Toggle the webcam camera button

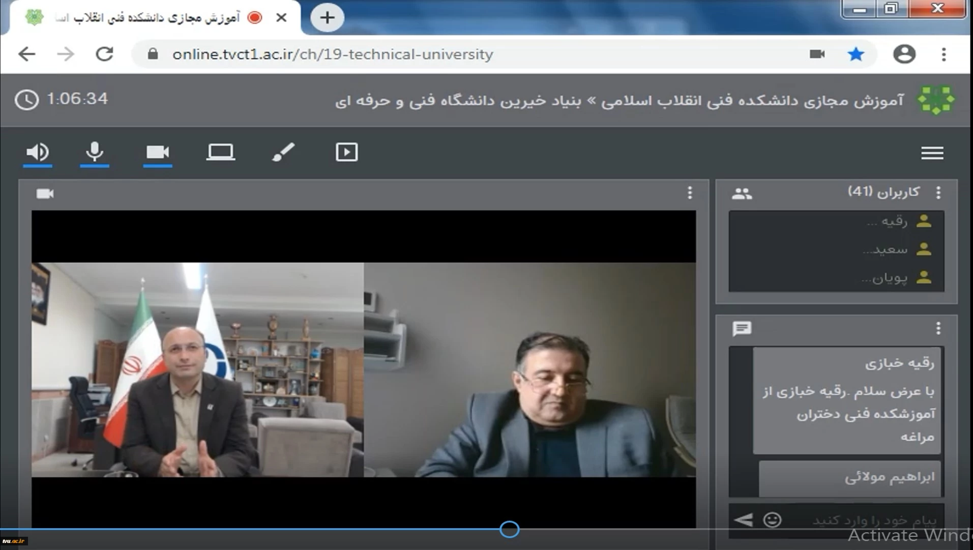158,152
